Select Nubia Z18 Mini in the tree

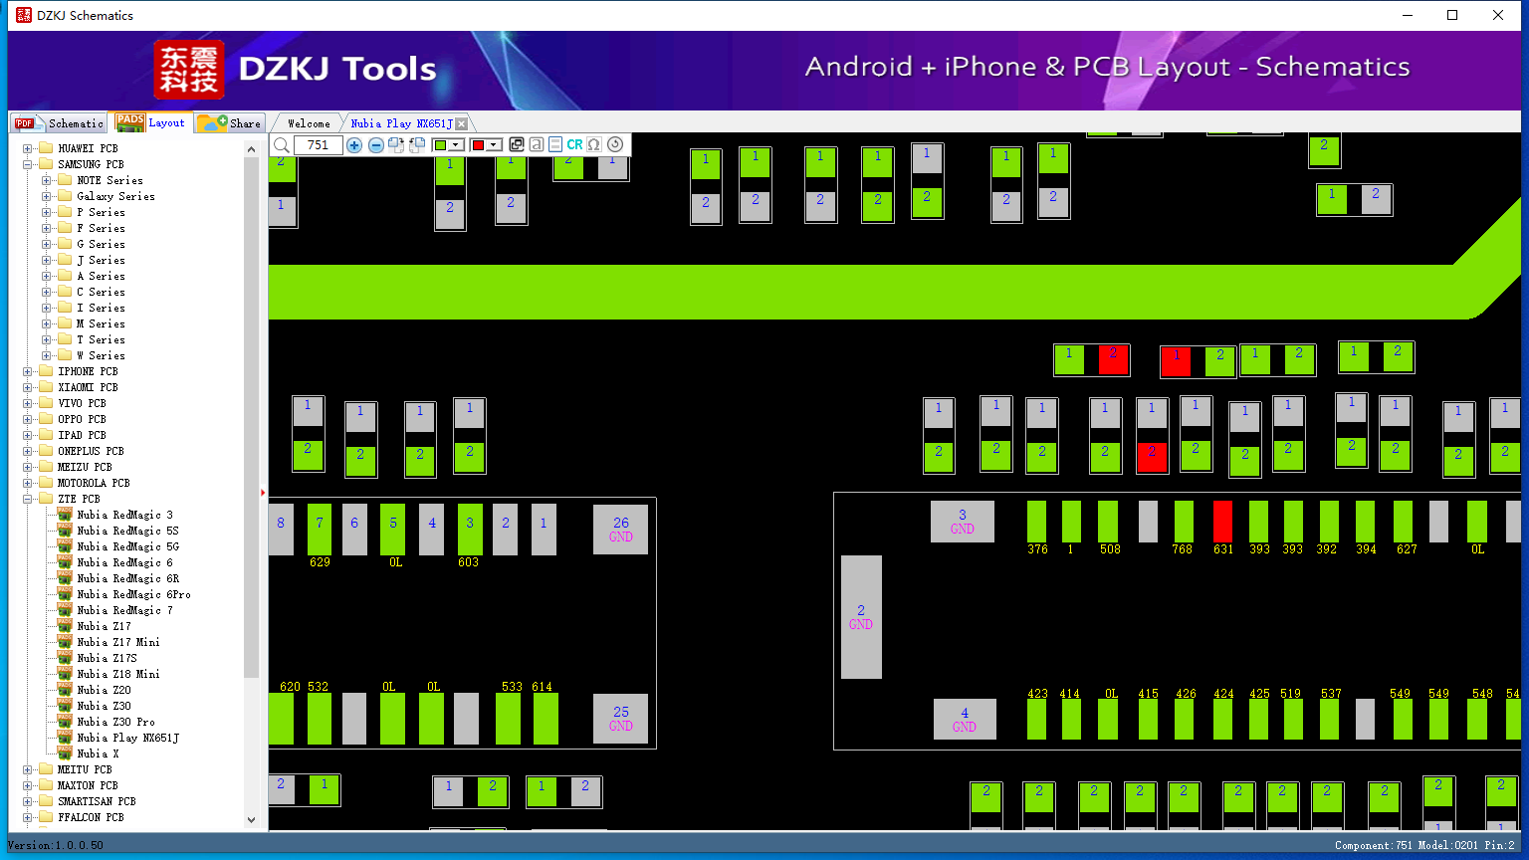point(118,674)
